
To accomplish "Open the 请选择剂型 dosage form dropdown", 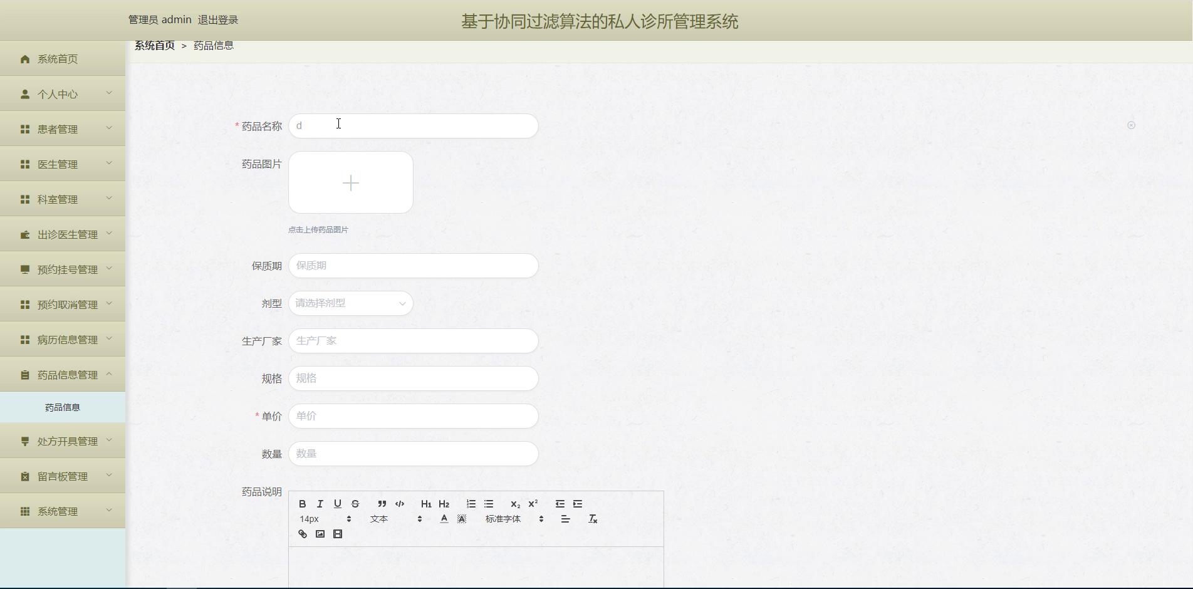I will (x=351, y=303).
